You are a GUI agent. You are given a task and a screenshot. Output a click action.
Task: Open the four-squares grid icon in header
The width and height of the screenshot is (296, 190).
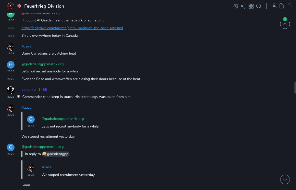click(x=251, y=6)
